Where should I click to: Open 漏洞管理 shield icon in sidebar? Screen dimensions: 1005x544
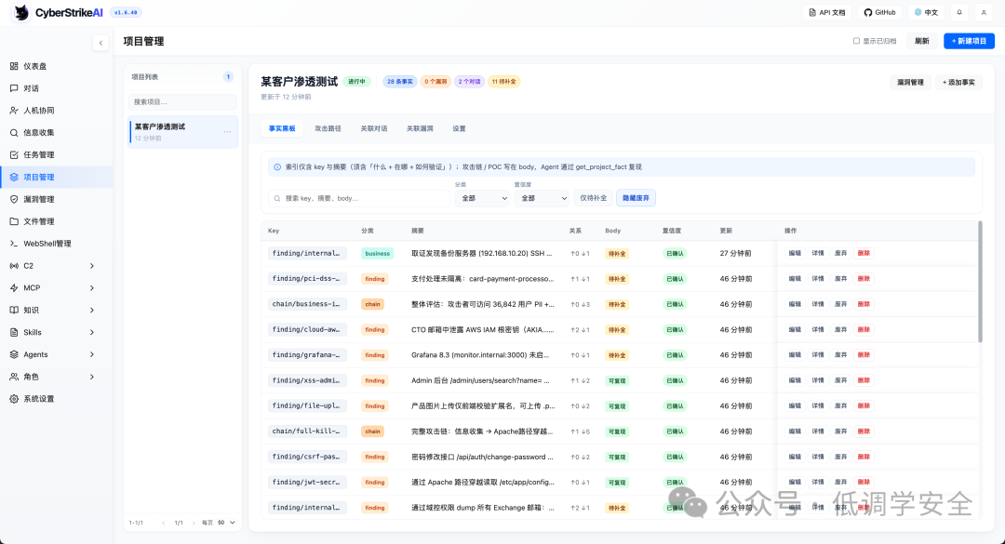(14, 199)
